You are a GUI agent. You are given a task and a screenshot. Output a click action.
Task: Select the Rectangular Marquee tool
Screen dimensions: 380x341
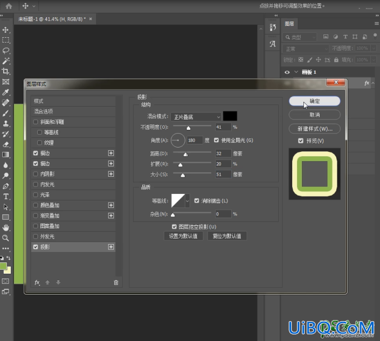5,40
